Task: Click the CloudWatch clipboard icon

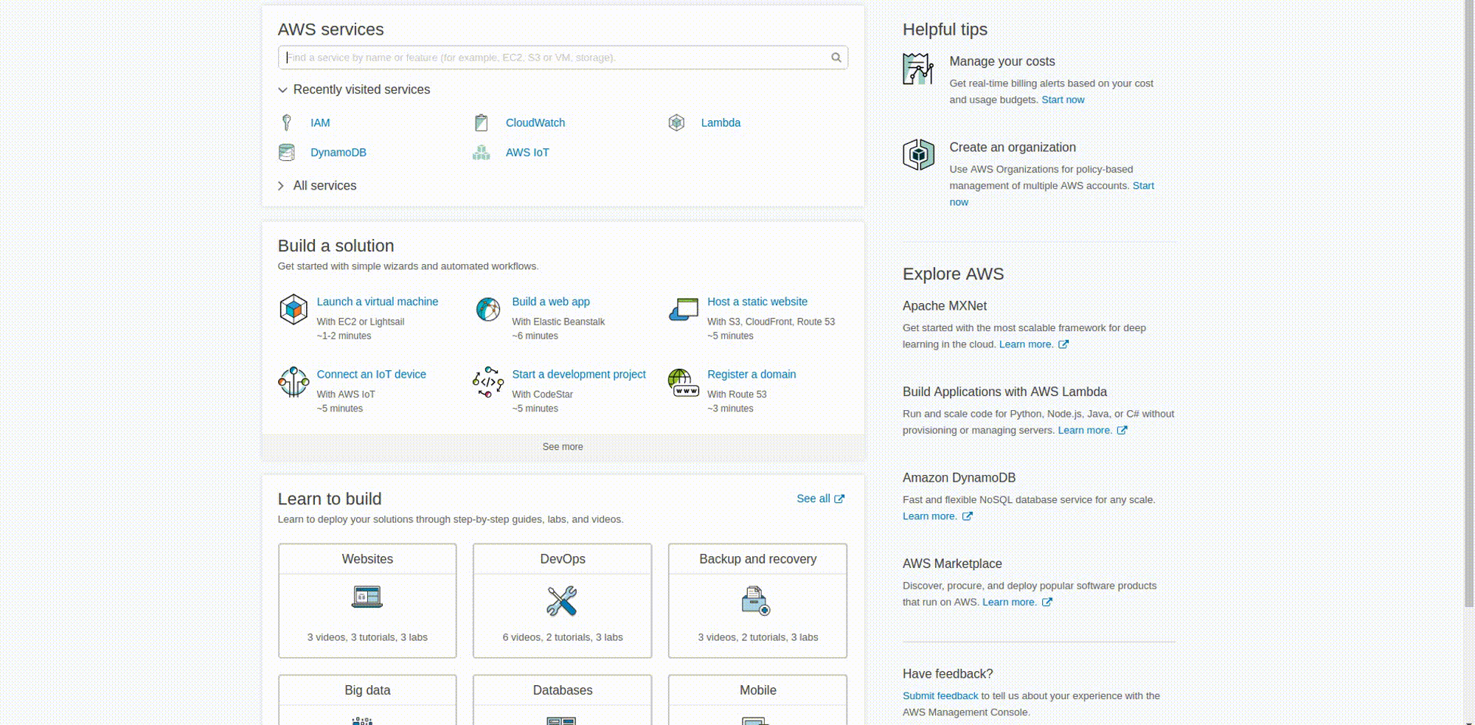Action: [481, 122]
